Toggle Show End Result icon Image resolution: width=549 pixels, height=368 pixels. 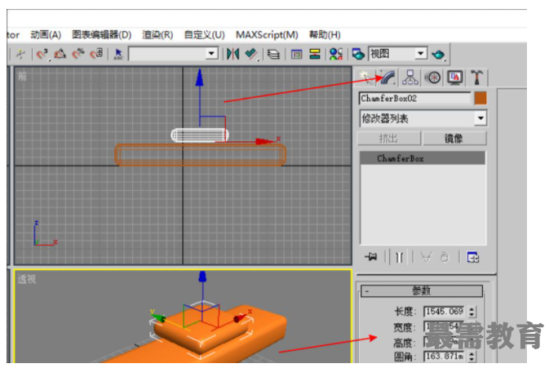tap(399, 257)
